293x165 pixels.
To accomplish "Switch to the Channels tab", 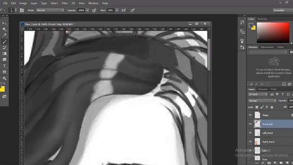I will click(x=262, y=89).
